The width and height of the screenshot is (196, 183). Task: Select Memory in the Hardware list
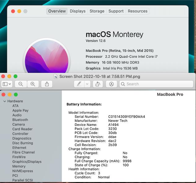19,166
